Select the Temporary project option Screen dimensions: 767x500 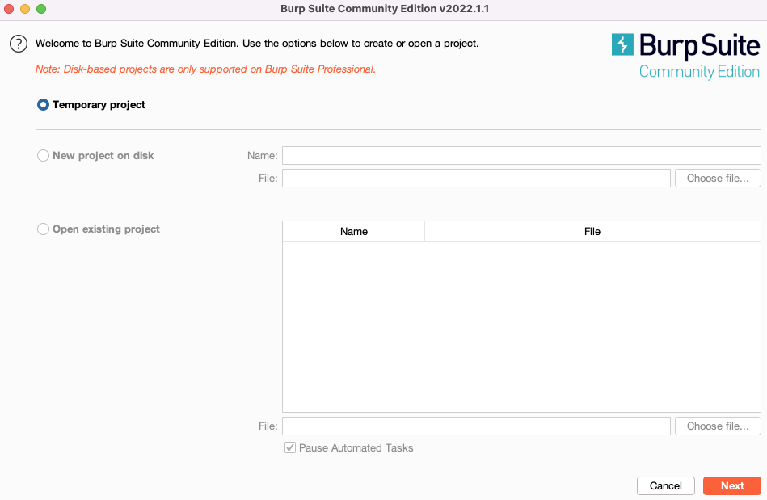point(43,104)
